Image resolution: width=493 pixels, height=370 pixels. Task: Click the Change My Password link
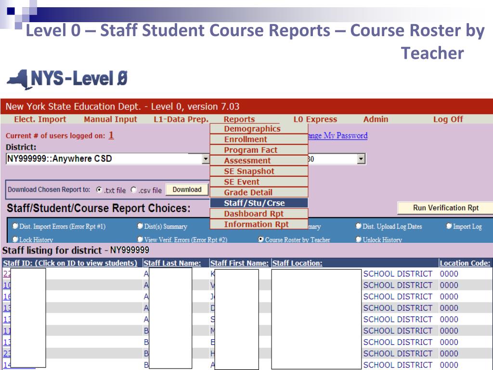coord(337,135)
